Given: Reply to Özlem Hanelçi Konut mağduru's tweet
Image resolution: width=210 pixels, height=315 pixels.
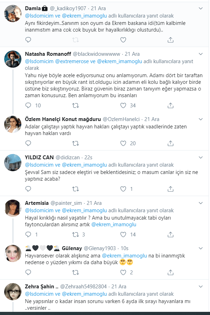Looking at the screenshot, I should point(28,143).
